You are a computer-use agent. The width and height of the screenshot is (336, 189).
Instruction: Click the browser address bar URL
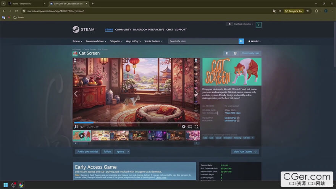click(55, 11)
